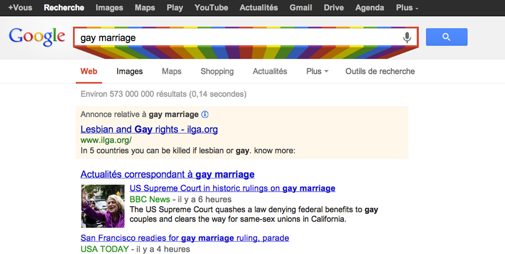The width and height of the screenshot is (505, 254).
Task: Go to Drive in the top bar
Action: click(334, 8)
